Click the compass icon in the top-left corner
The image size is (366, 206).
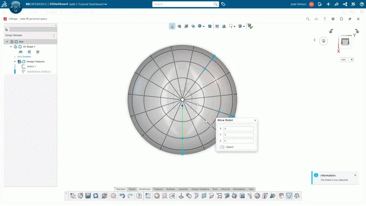16,6
